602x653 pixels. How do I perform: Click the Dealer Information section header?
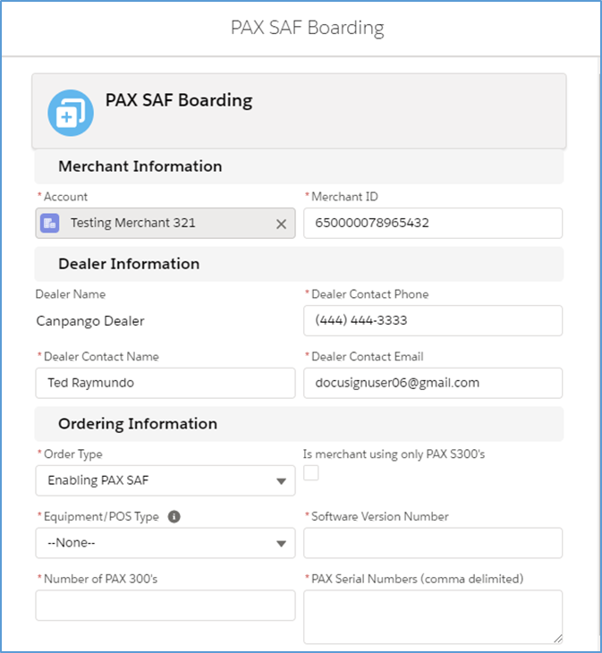coord(299,264)
